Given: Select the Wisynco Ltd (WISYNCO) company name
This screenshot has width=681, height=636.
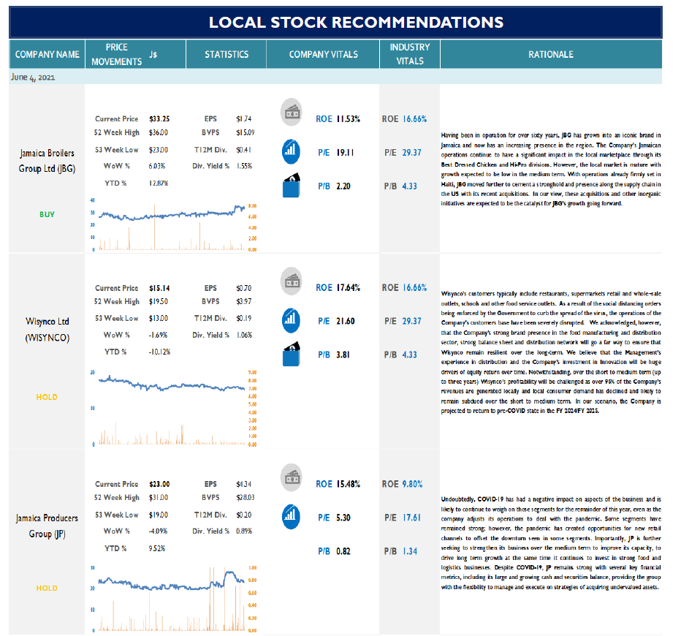Looking at the screenshot, I should [47, 329].
